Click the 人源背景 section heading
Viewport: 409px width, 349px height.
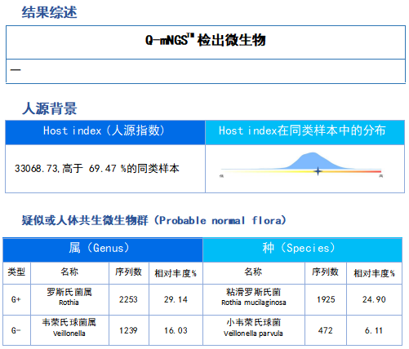50,108
